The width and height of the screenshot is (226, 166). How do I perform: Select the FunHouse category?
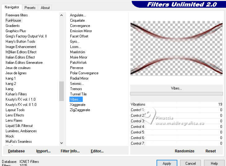coord(13,20)
